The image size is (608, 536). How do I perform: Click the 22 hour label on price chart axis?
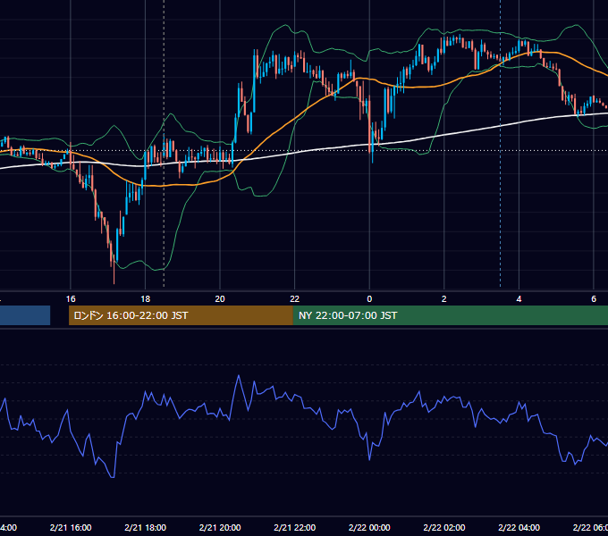tap(295, 299)
